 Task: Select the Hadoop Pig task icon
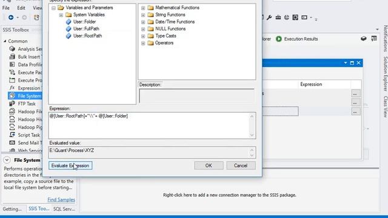point(12,127)
